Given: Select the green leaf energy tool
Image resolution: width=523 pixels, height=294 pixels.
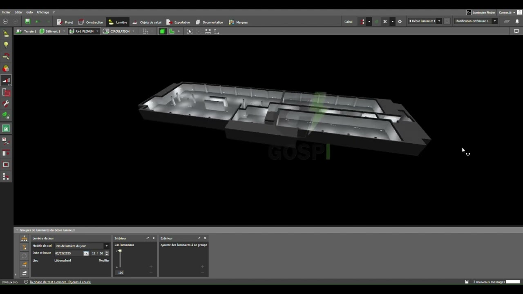Looking at the screenshot, I should point(6,116).
